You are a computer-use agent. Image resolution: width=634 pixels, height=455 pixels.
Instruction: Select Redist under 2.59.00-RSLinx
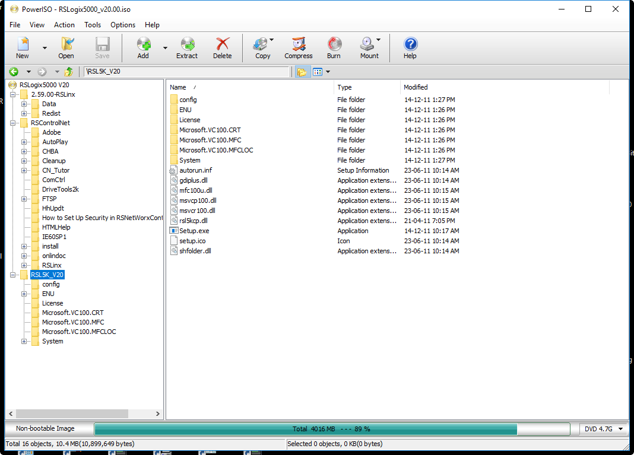tap(52, 113)
